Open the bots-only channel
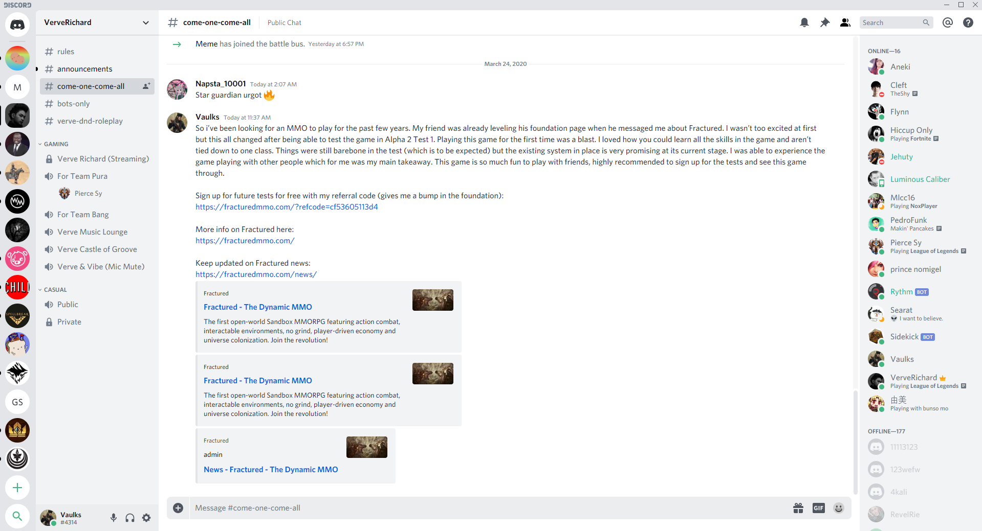Screen dimensions: 982x531 (97, 104)
